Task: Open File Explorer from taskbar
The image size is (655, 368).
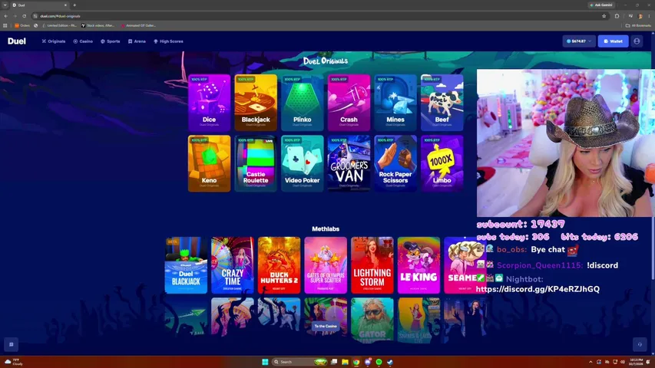Action: pyautogui.click(x=345, y=362)
